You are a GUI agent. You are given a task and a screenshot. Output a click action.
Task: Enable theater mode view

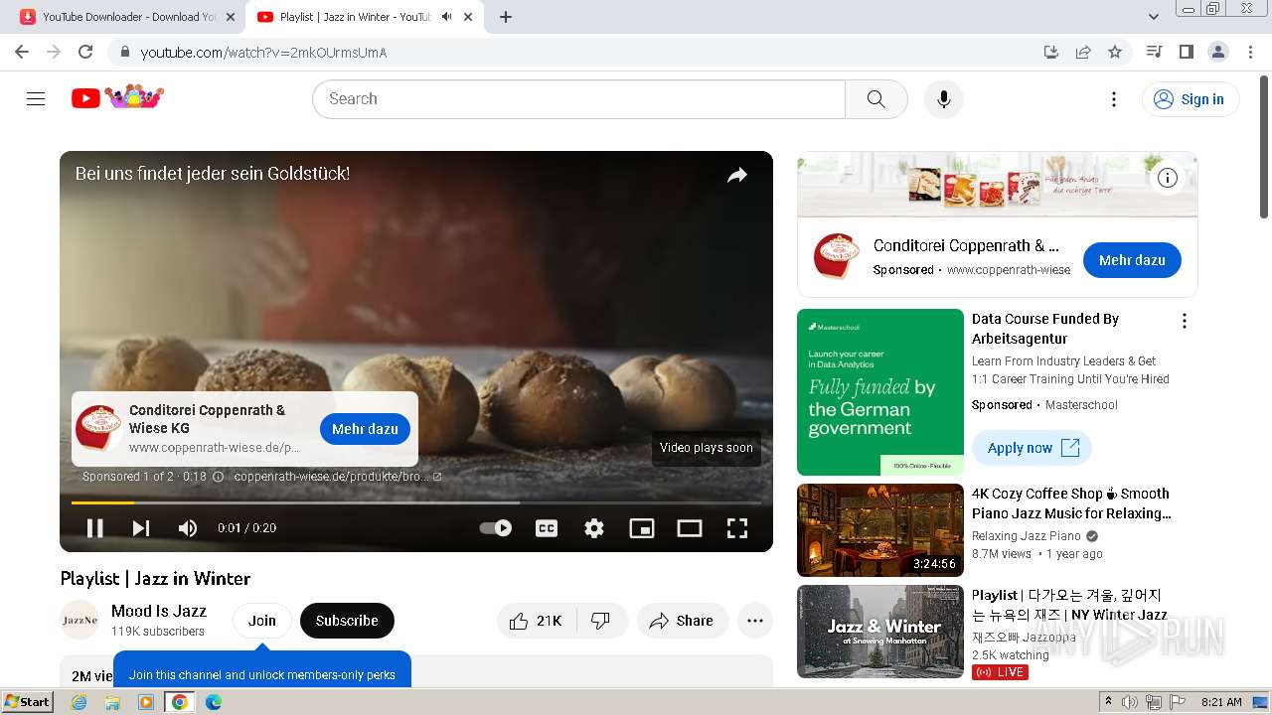690,528
